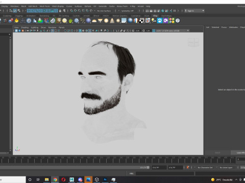Open Chrome from the taskbar
The height and width of the screenshot is (183, 245).
55,179
